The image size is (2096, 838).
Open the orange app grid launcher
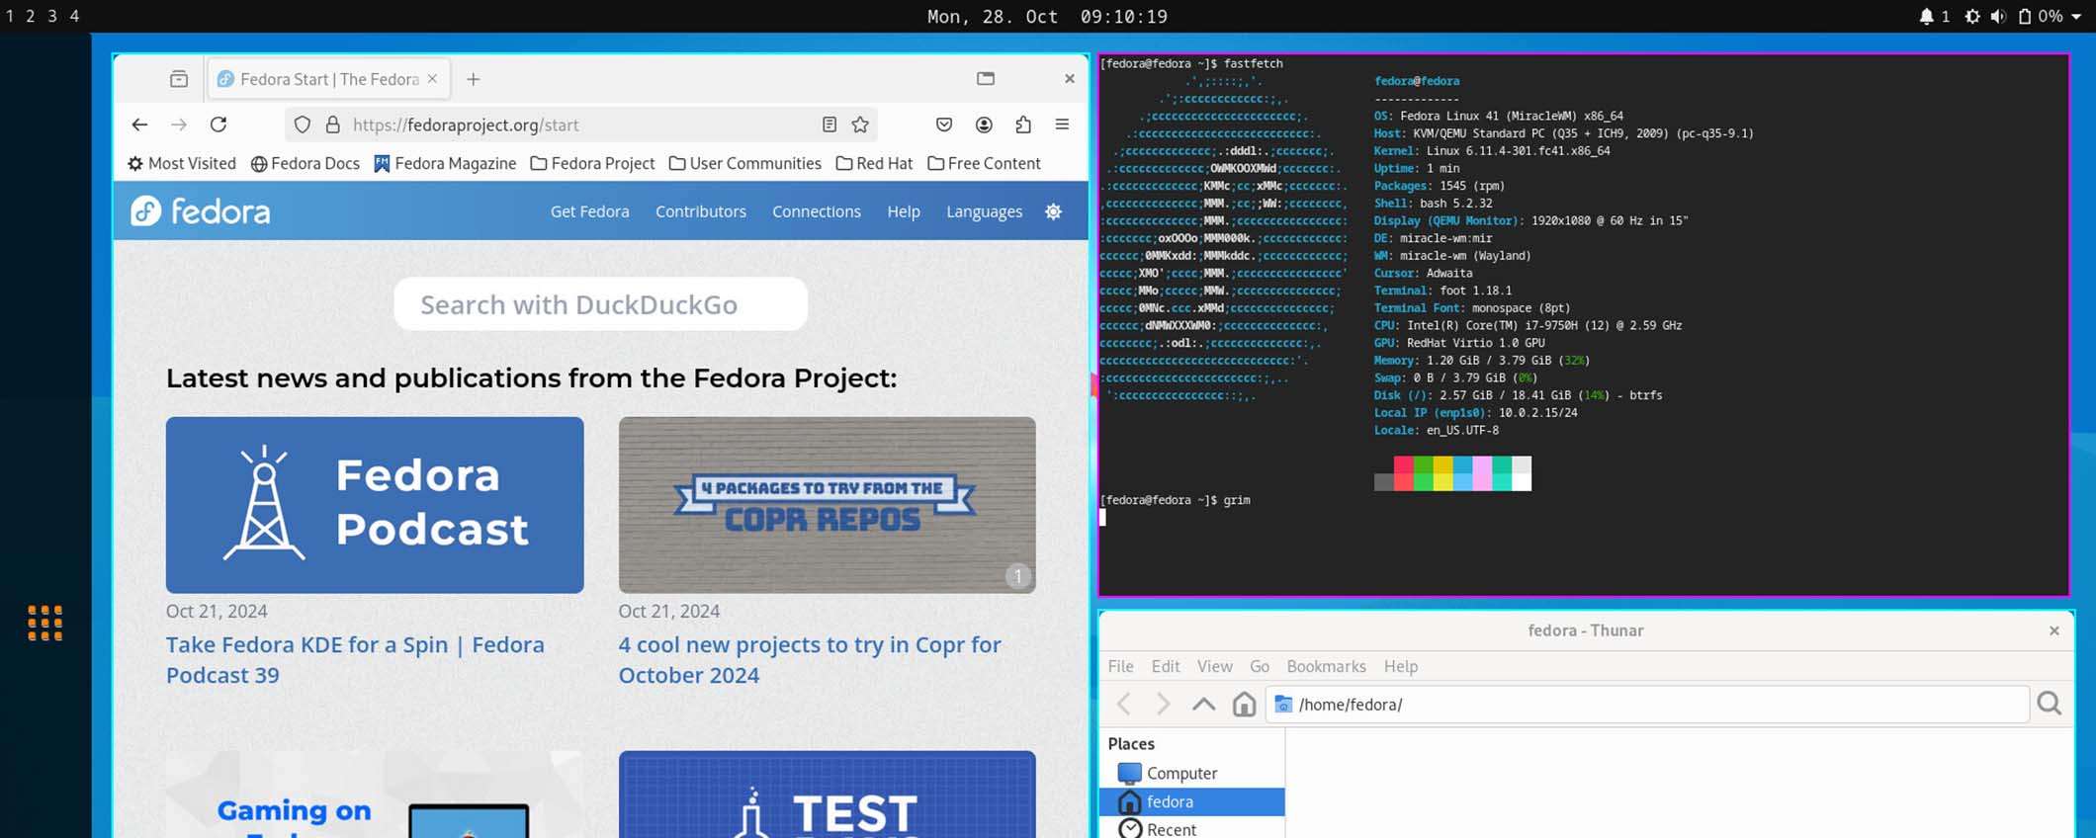coord(45,623)
